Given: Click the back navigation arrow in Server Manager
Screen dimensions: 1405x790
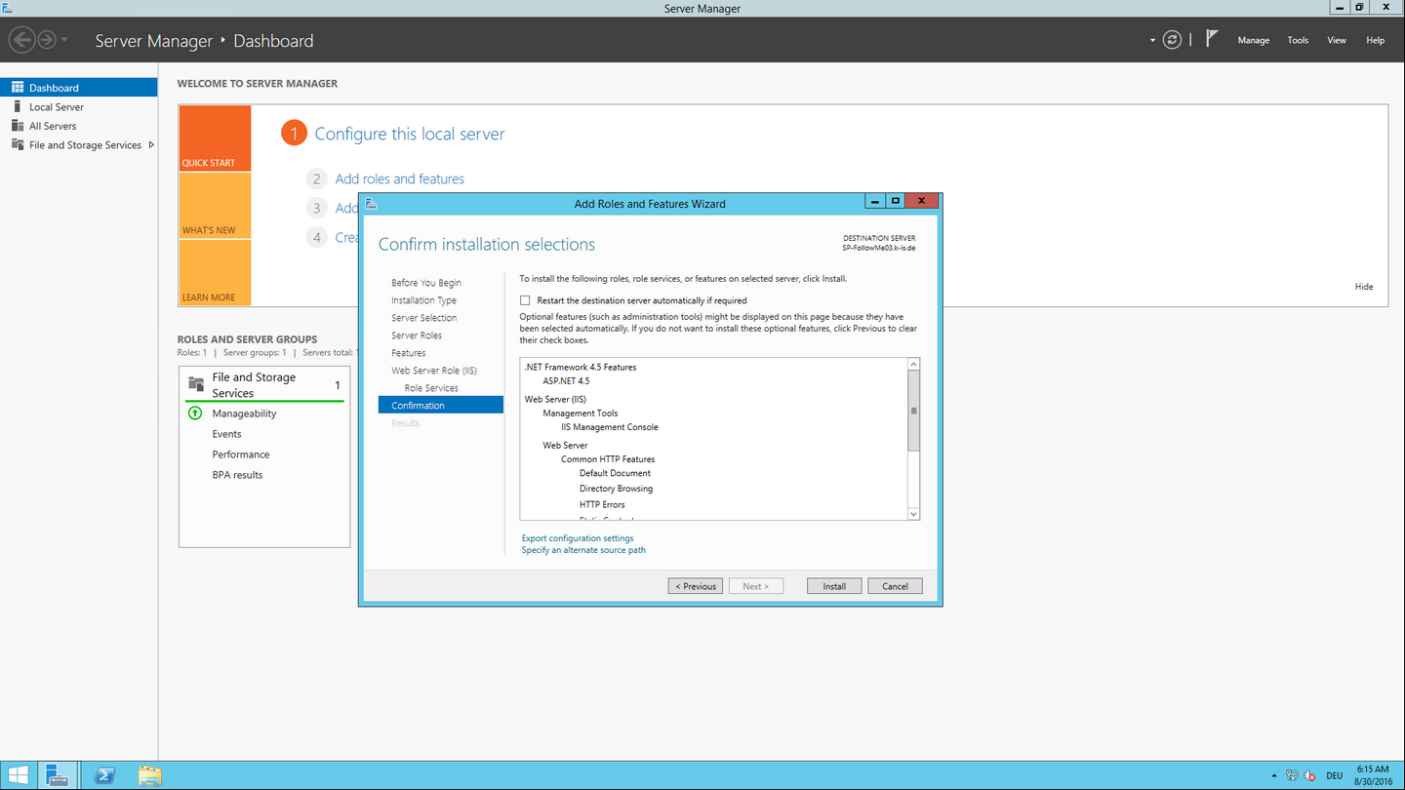Looking at the screenshot, I should tap(21, 40).
